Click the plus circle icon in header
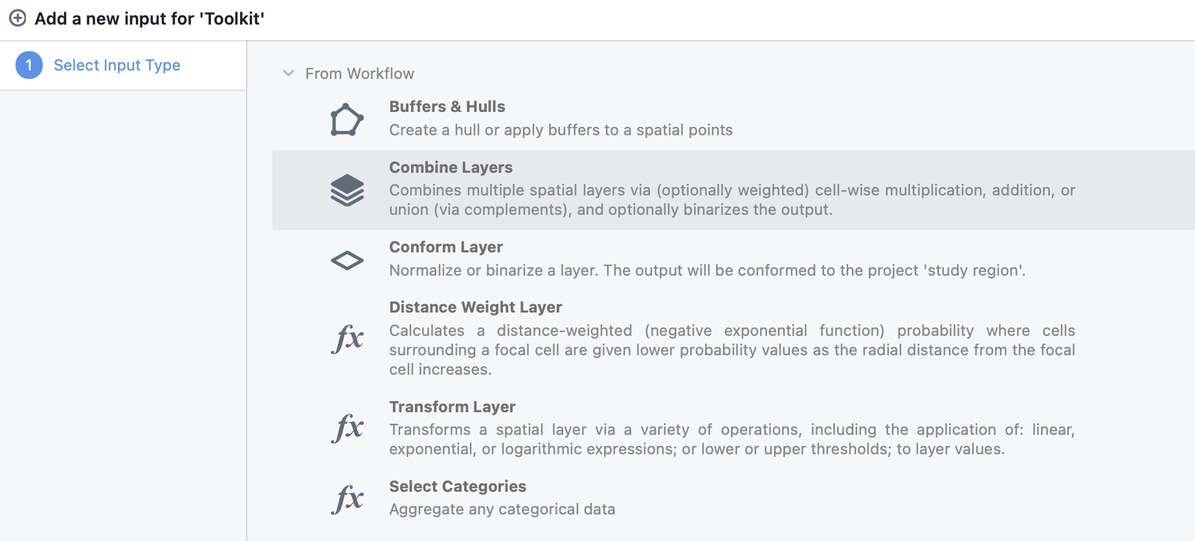Viewport: 1195px width, 541px height. [18, 18]
